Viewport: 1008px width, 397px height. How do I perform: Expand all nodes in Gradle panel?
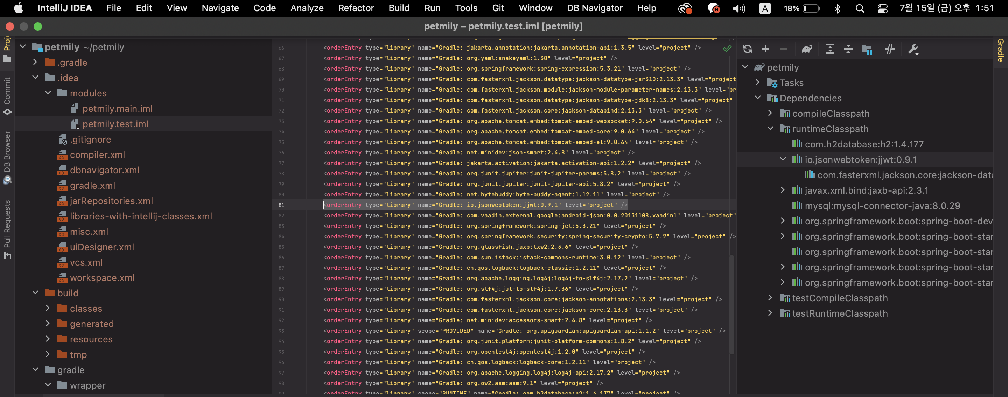click(x=830, y=49)
